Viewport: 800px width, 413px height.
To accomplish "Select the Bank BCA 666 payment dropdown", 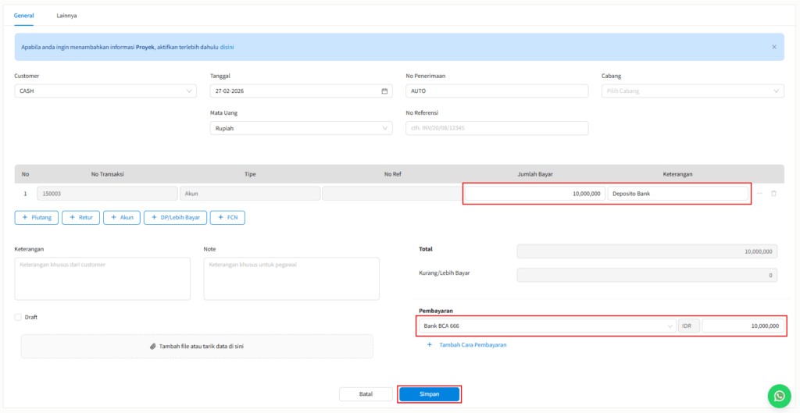I will coord(547,326).
